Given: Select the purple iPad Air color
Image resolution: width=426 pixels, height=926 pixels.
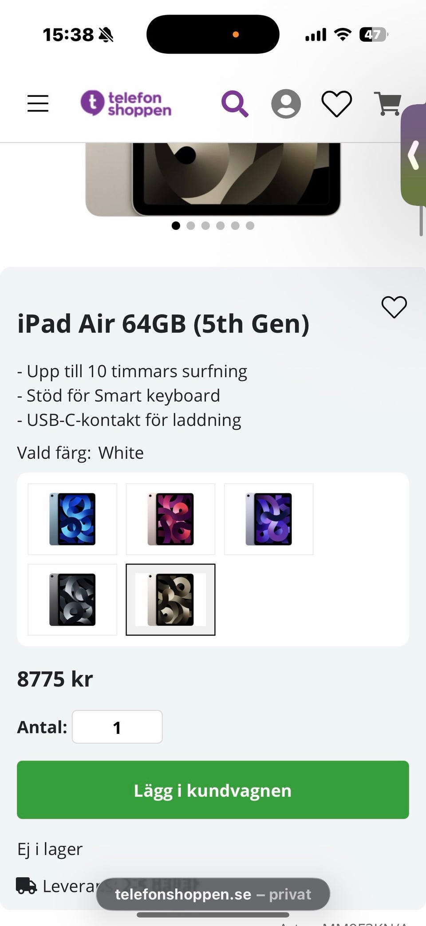Looking at the screenshot, I should coord(268,519).
